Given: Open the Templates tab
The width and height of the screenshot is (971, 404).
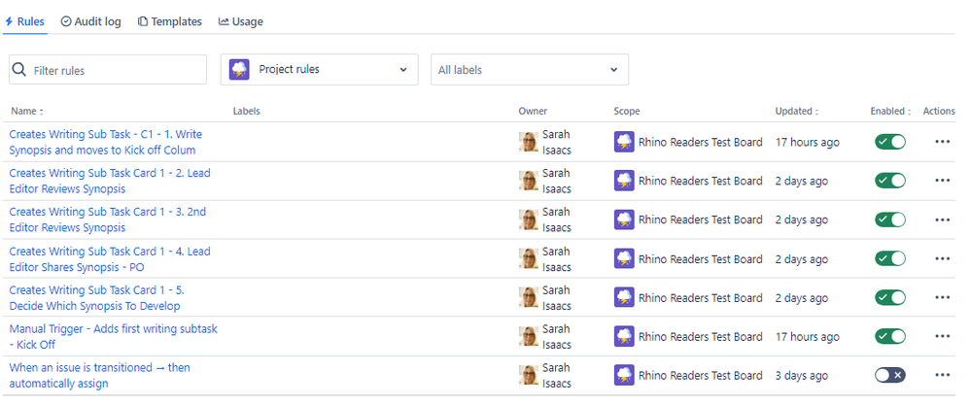Looking at the screenshot, I should coord(170,21).
